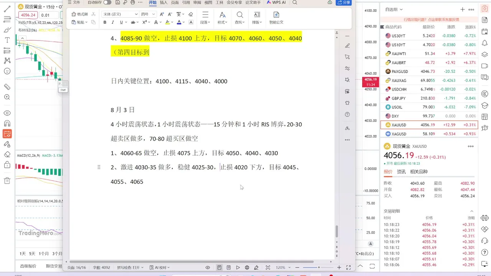
Task: Click the font color red A swatch
Action: coord(179,22)
